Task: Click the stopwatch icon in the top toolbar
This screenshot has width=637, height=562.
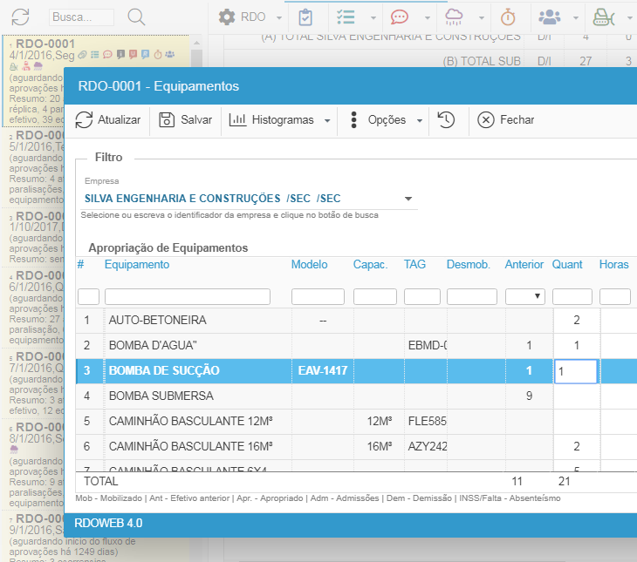Action: (x=508, y=17)
